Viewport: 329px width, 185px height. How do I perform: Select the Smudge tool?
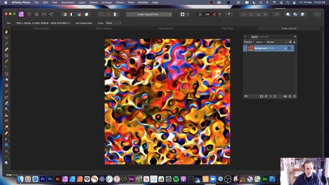6,127
